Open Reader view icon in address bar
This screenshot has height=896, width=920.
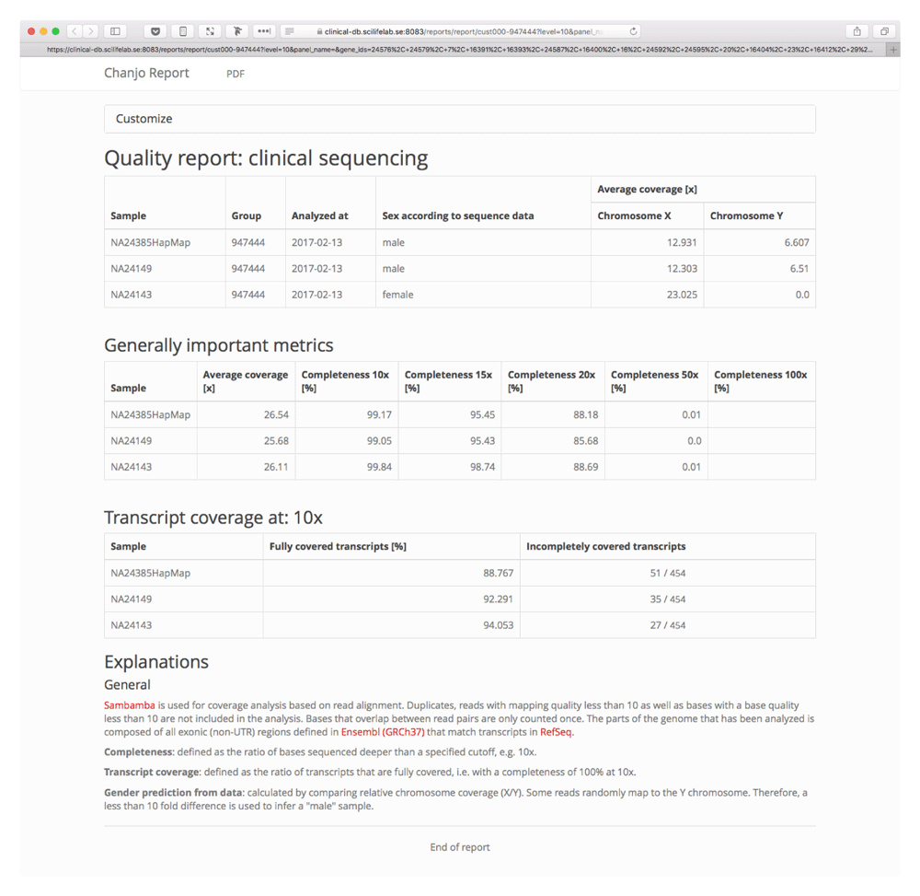(290, 31)
